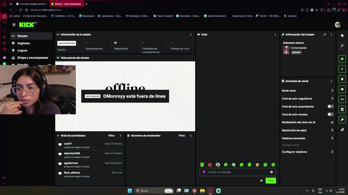Open Pinterest from taskbar

[194, 191]
